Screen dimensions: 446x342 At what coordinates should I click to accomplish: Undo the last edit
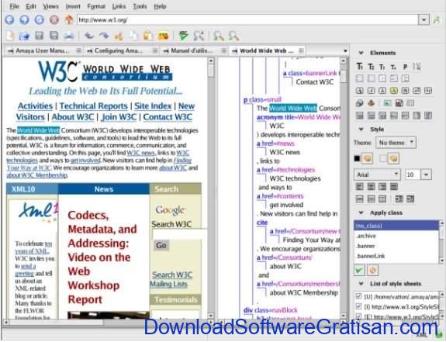pyautogui.click(x=89, y=36)
